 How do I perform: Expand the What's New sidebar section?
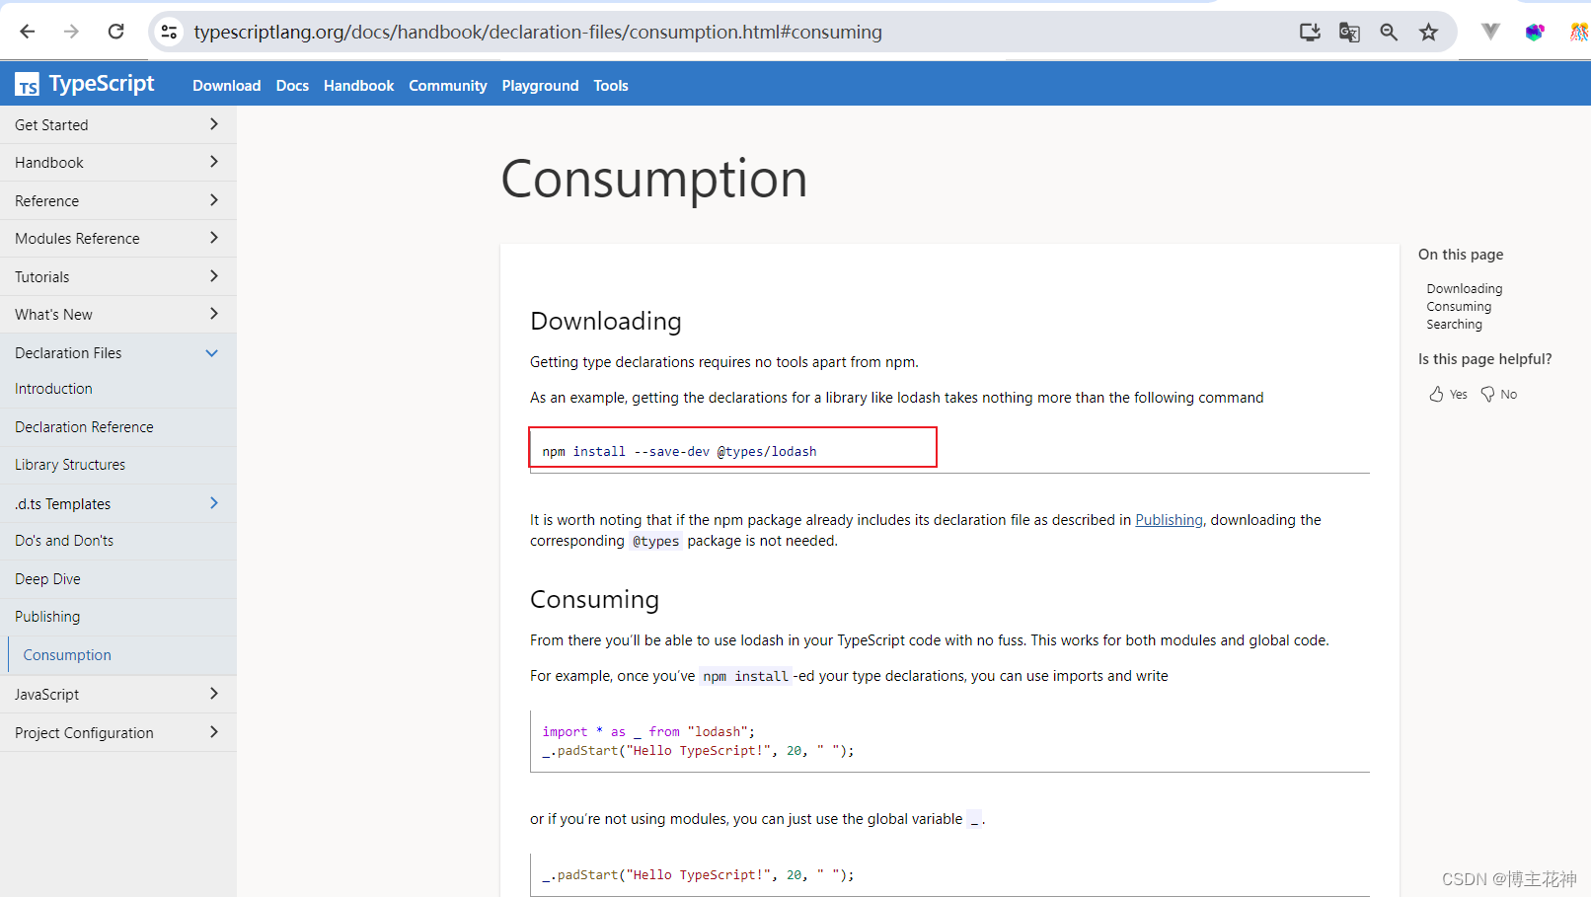click(118, 314)
